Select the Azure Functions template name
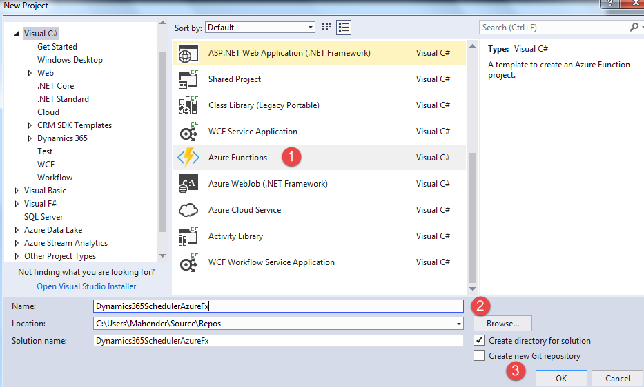 (237, 158)
